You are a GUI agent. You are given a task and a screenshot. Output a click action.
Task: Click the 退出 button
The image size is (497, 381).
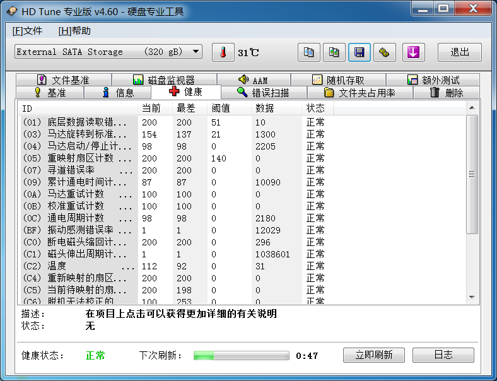[459, 52]
